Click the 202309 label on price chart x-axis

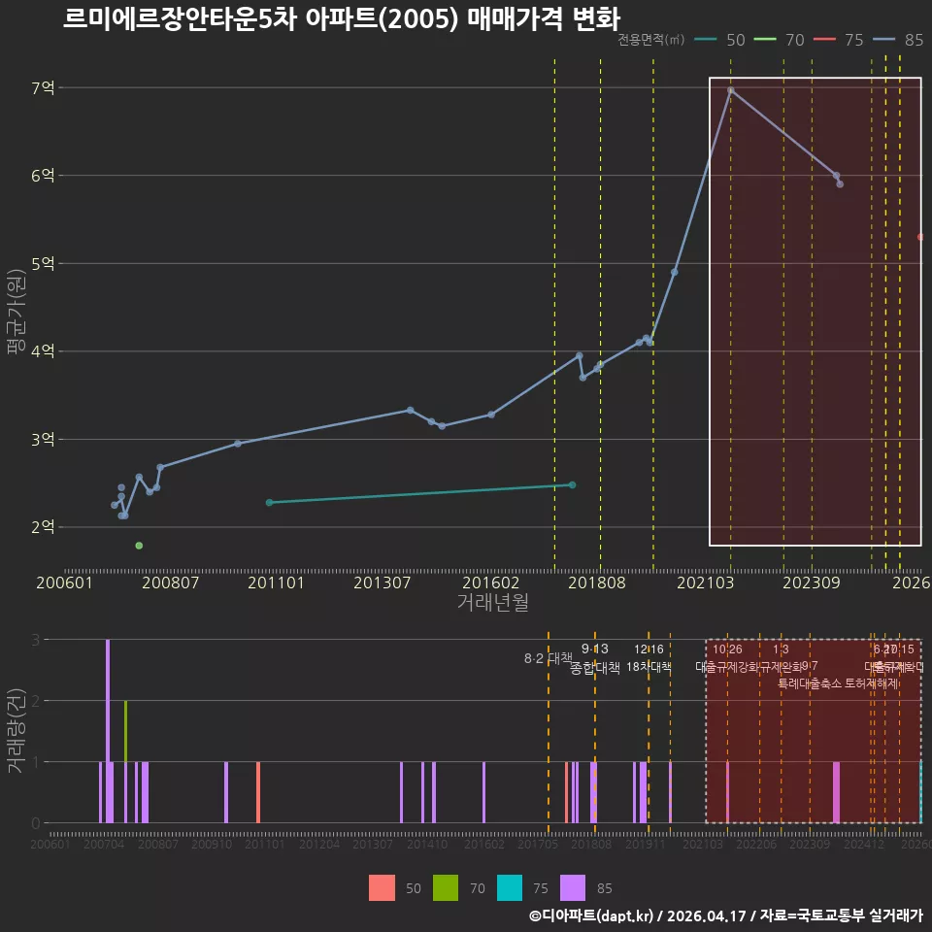click(812, 582)
